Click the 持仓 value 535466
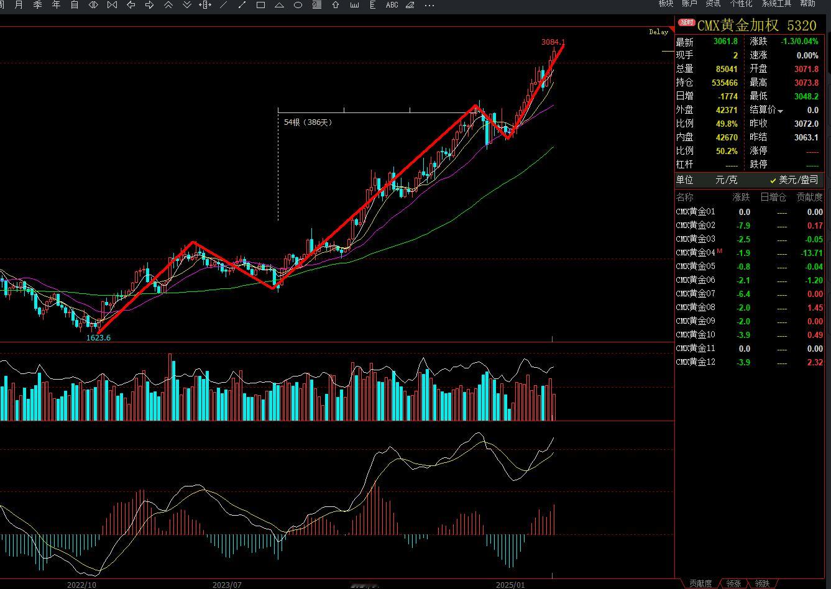This screenshot has height=589, width=831. (725, 83)
